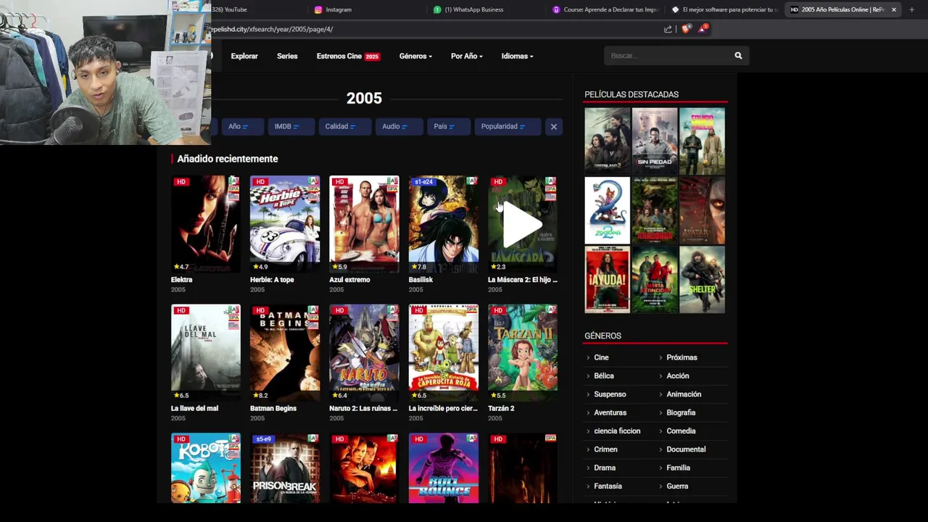
Task: Open the Robots movie poster
Action: click(x=206, y=468)
